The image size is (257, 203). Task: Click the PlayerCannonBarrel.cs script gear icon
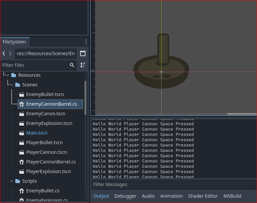pyautogui.click(x=22, y=162)
